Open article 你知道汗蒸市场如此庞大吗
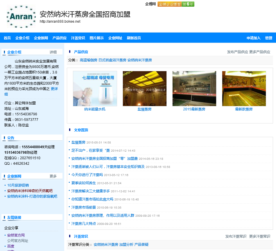This screenshot has height=251, width=276. (92, 199)
